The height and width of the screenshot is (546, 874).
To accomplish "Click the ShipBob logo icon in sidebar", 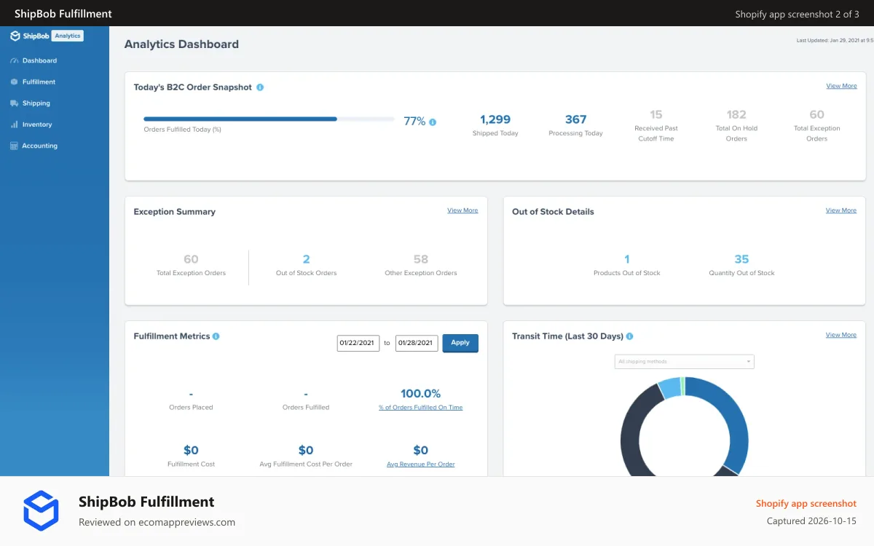I will (15, 36).
